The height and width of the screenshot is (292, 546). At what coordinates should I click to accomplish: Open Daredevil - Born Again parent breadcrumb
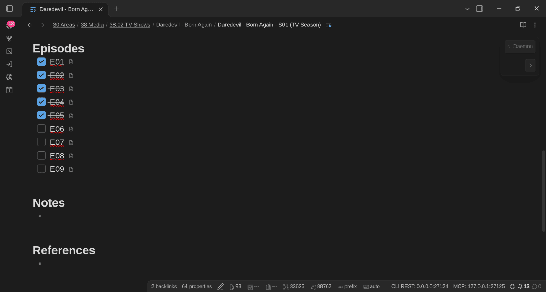click(x=184, y=25)
